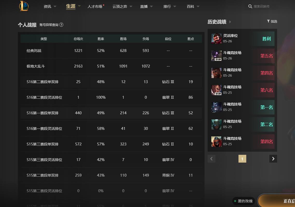This screenshot has width=295, height=207.
Task: Click the 总场次 column header
Action: point(78,39)
